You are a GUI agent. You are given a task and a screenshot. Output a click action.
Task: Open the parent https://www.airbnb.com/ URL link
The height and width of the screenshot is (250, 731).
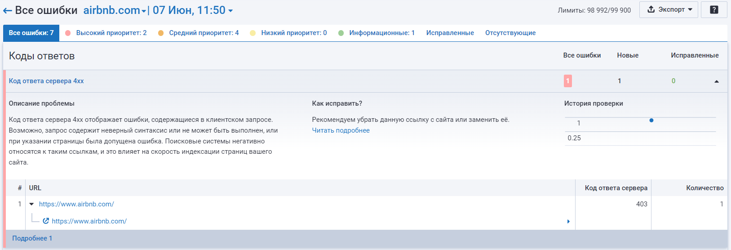pos(76,204)
